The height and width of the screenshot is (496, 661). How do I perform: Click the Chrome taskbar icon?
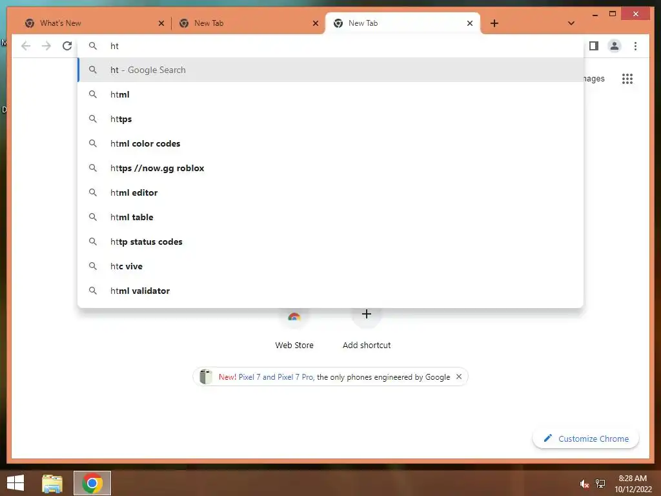click(92, 483)
